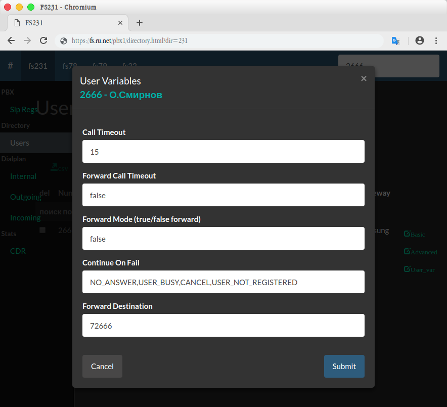Open Outgoing dialplan link

tap(25, 197)
